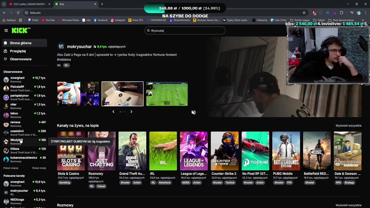Open Twitch bookmark

tap(33, 20)
